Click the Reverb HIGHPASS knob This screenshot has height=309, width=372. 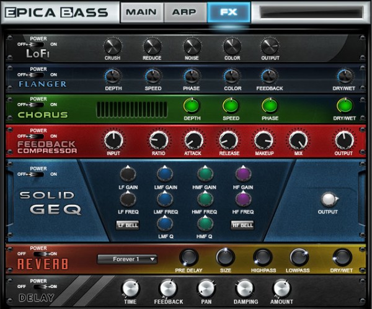[x=262, y=257]
